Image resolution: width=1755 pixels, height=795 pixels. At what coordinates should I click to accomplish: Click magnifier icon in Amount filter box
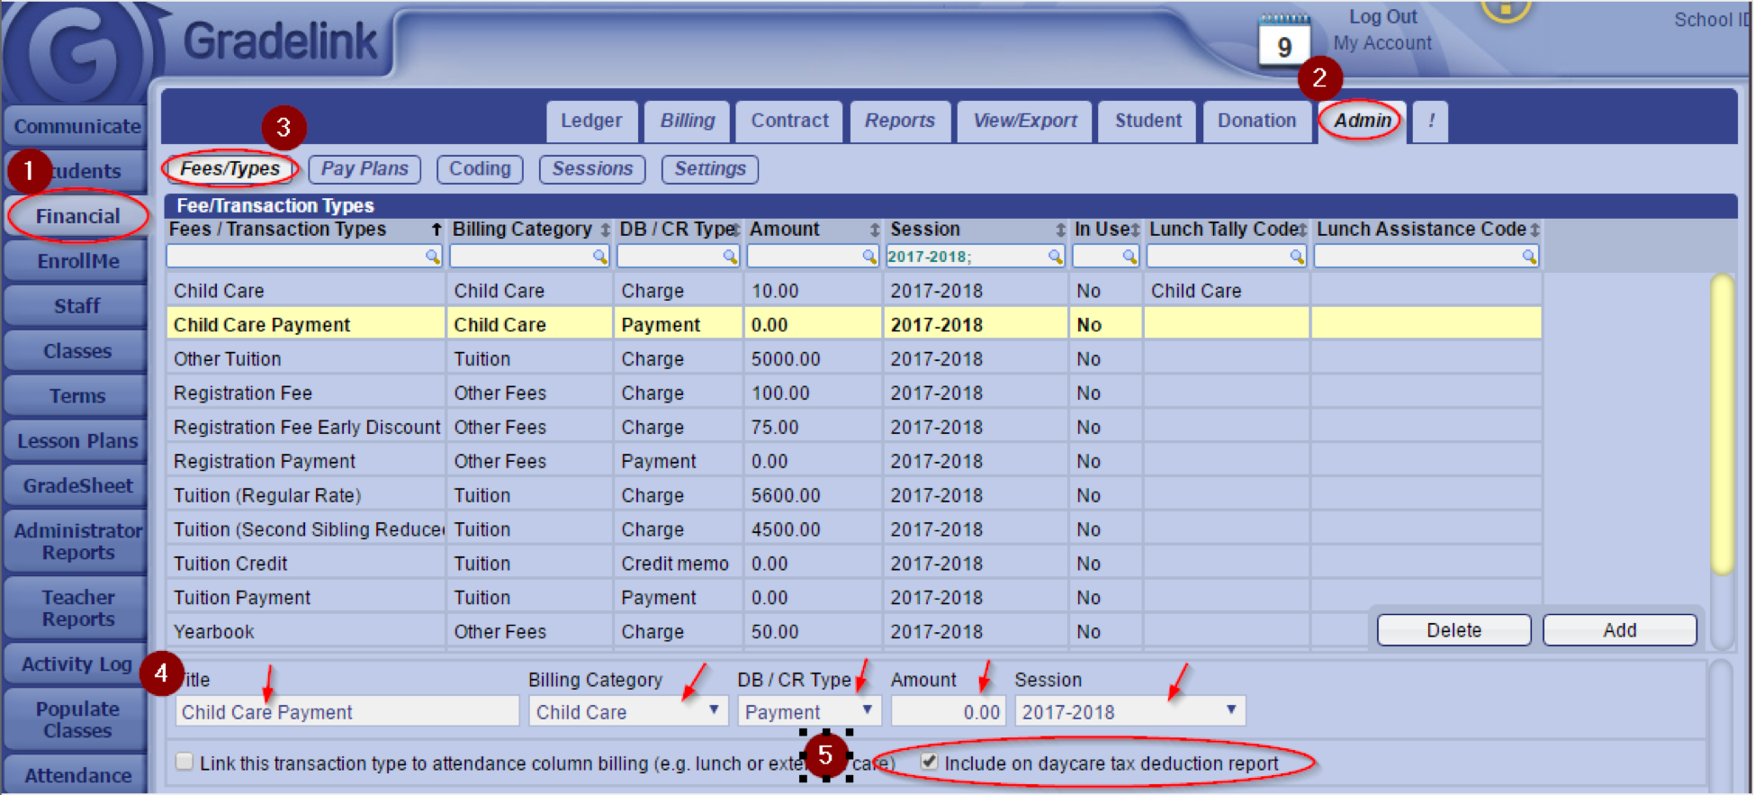coord(868,257)
